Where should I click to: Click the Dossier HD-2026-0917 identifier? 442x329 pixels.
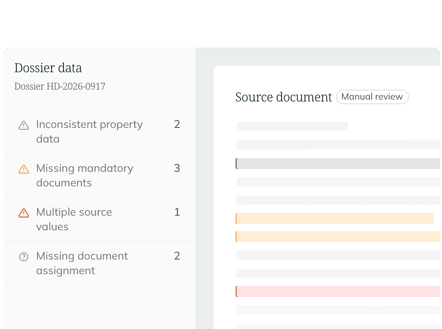[60, 86]
